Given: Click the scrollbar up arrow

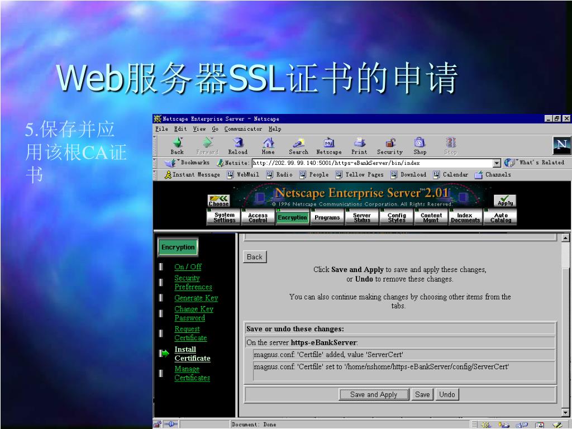Looking at the screenshot, I should [x=565, y=238].
